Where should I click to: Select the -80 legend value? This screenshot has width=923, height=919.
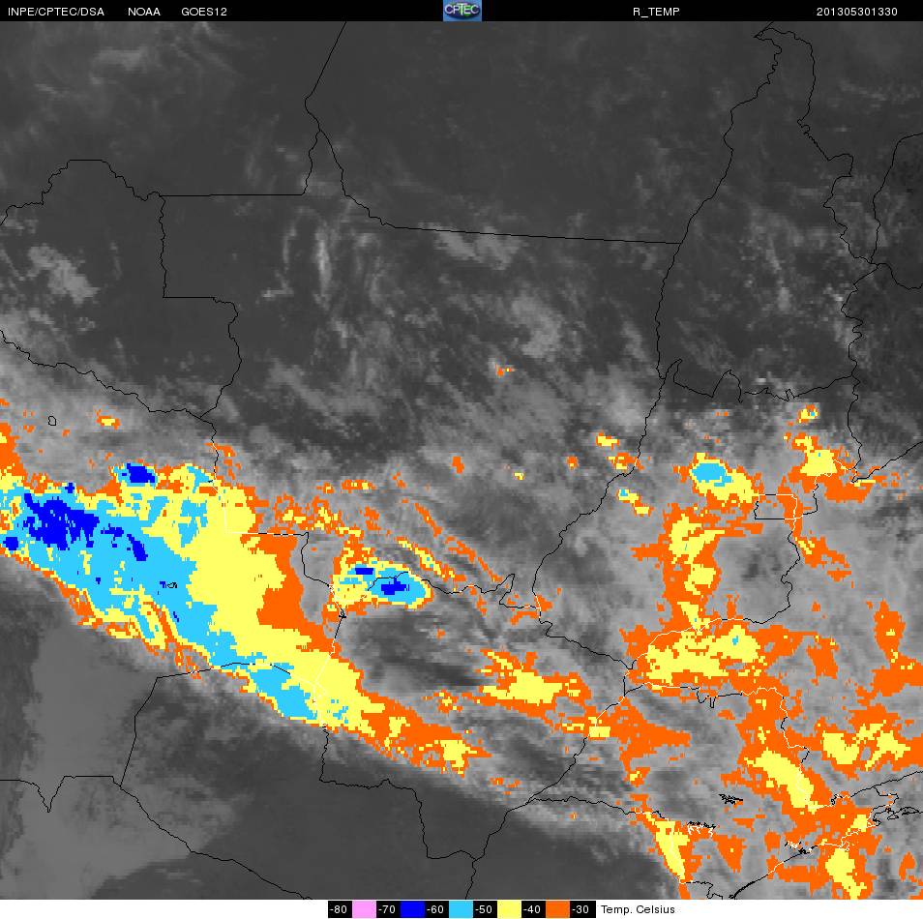click(339, 909)
